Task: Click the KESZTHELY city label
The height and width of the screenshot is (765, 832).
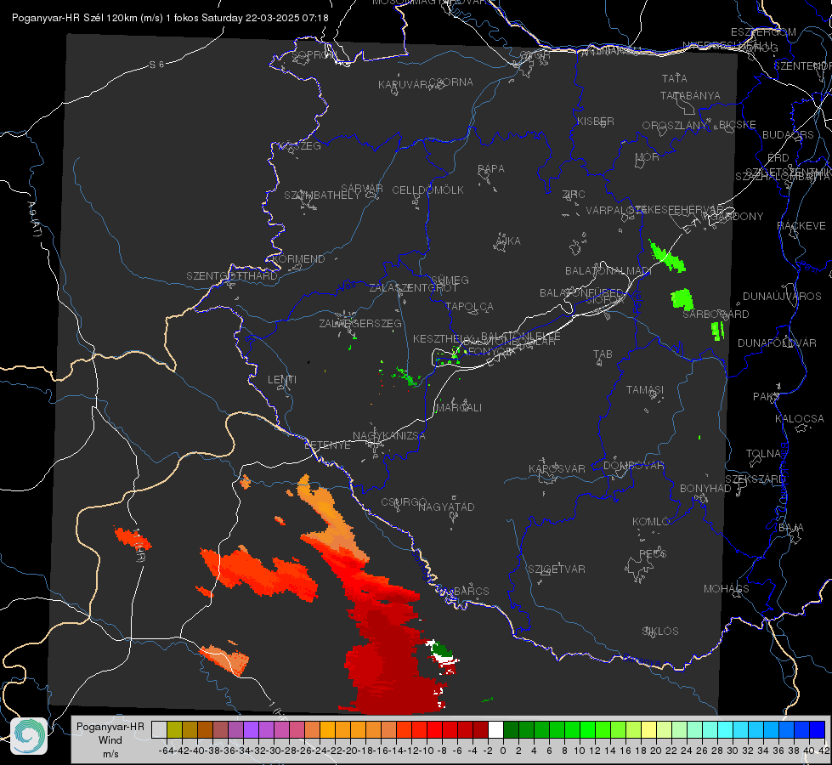Action: click(x=440, y=338)
